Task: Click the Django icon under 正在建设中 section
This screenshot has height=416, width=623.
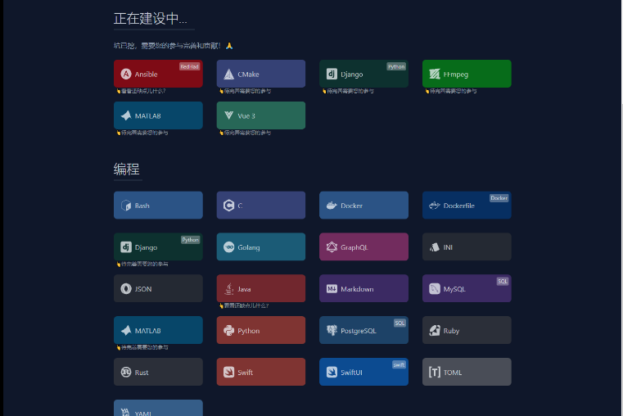Action: (x=332, y=74)
